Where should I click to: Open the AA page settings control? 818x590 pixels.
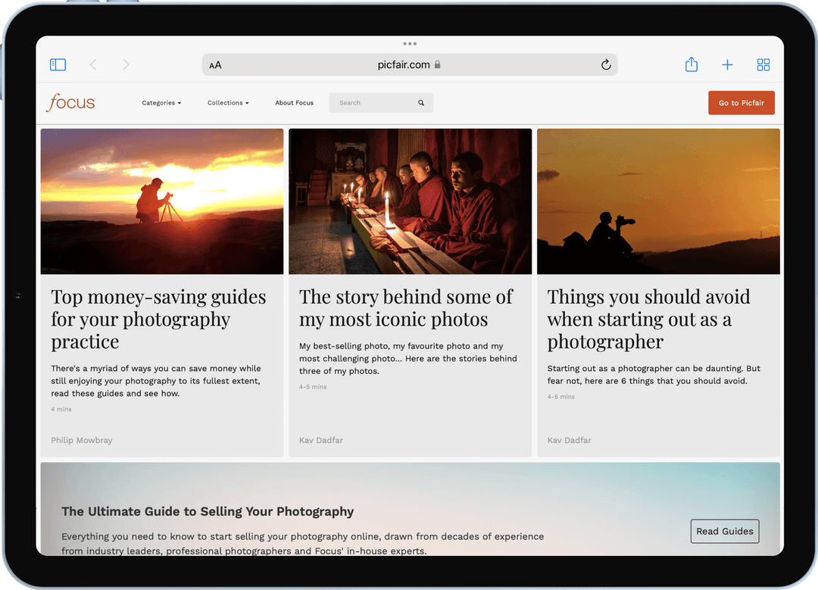point(215,64)
